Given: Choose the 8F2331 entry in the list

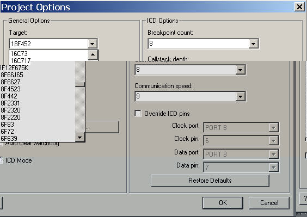Looking at the screenshot, I should 37,103.
